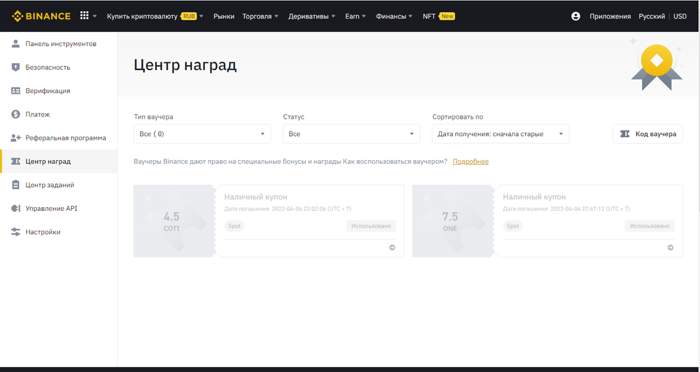Click the Центр наград page heading

click(185, 65)
